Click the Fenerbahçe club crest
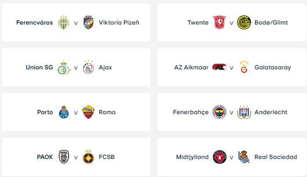307x177 pixels. 219,112
